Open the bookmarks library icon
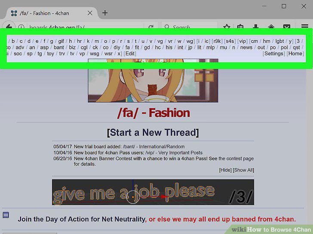 pos(240,26)
